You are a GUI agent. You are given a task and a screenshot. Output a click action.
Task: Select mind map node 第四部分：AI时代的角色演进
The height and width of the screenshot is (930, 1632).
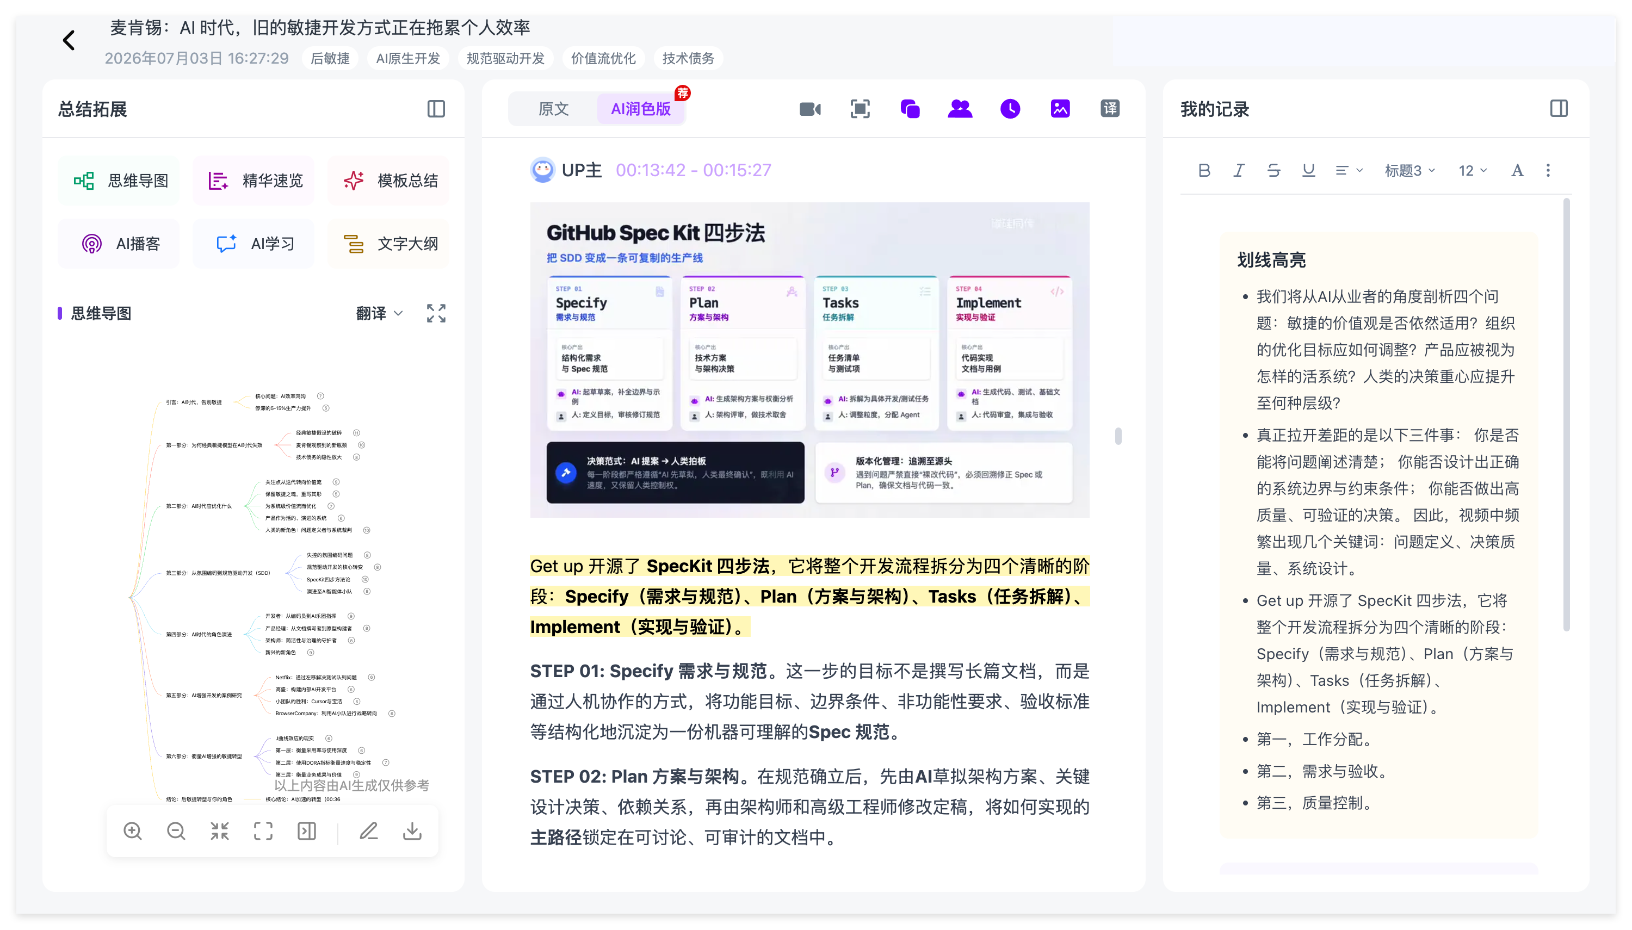[199, 634]
